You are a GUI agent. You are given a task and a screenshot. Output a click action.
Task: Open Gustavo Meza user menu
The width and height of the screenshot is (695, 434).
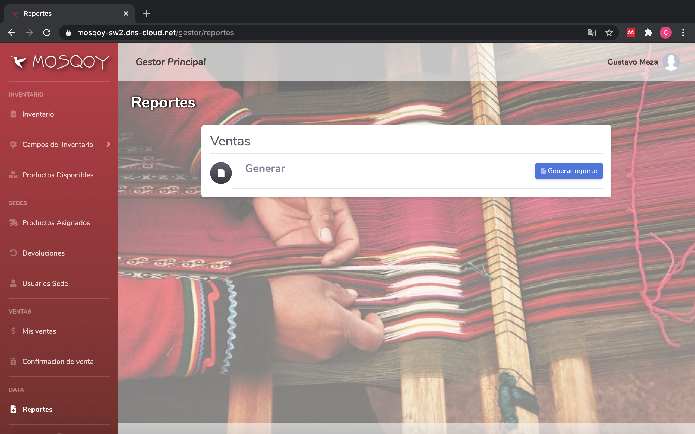click(x=632, y=62)
